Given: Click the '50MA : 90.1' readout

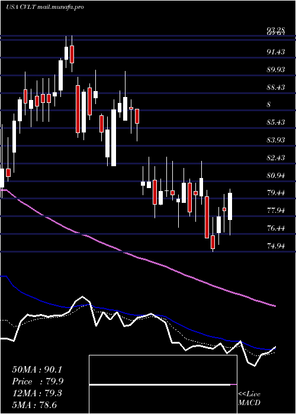Looking at the screenshot, I should [37, 370].
